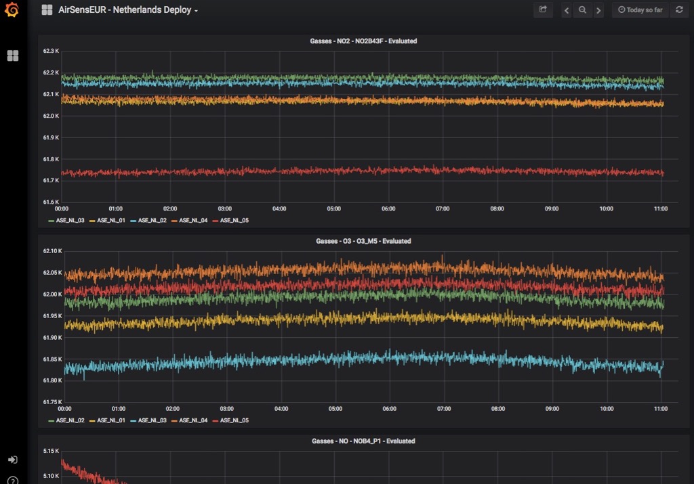
Task: Zoom out the time range with magnifier icon
Action: point(582,10)
